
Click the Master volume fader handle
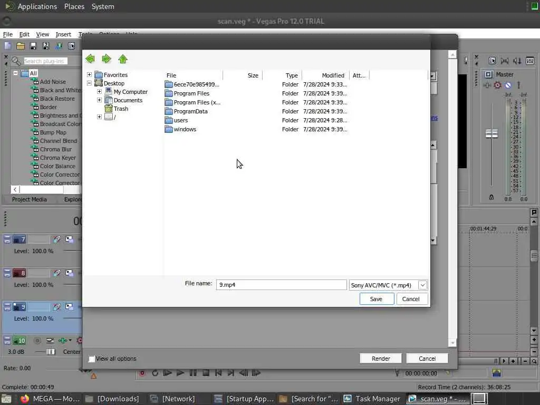click(491, 133)
